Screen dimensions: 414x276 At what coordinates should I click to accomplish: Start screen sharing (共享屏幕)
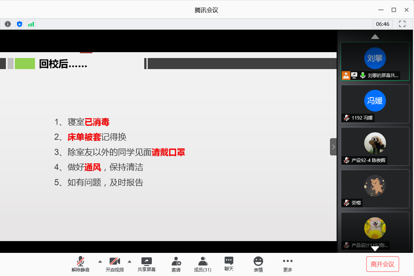point(147,264)
